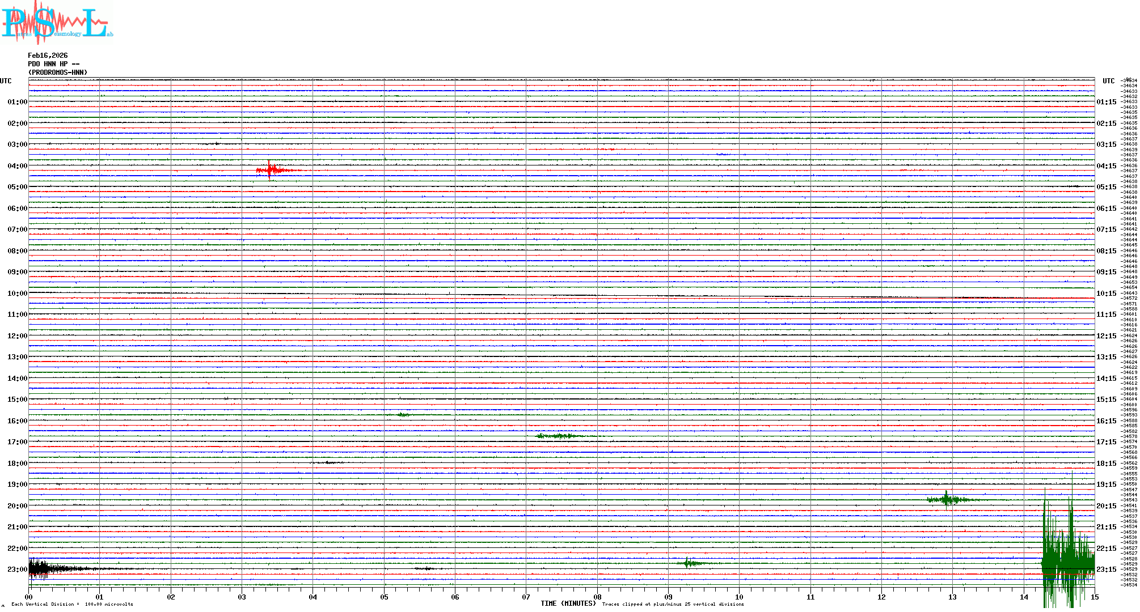Click the (PRODROMOS-HNN) station name
Viewport: 1140px width, 612px height.
pos(58,73)
